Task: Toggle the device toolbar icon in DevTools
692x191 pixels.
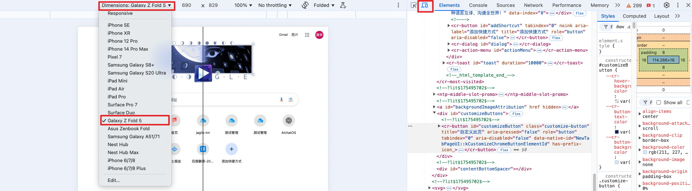Action: (425, 5)
